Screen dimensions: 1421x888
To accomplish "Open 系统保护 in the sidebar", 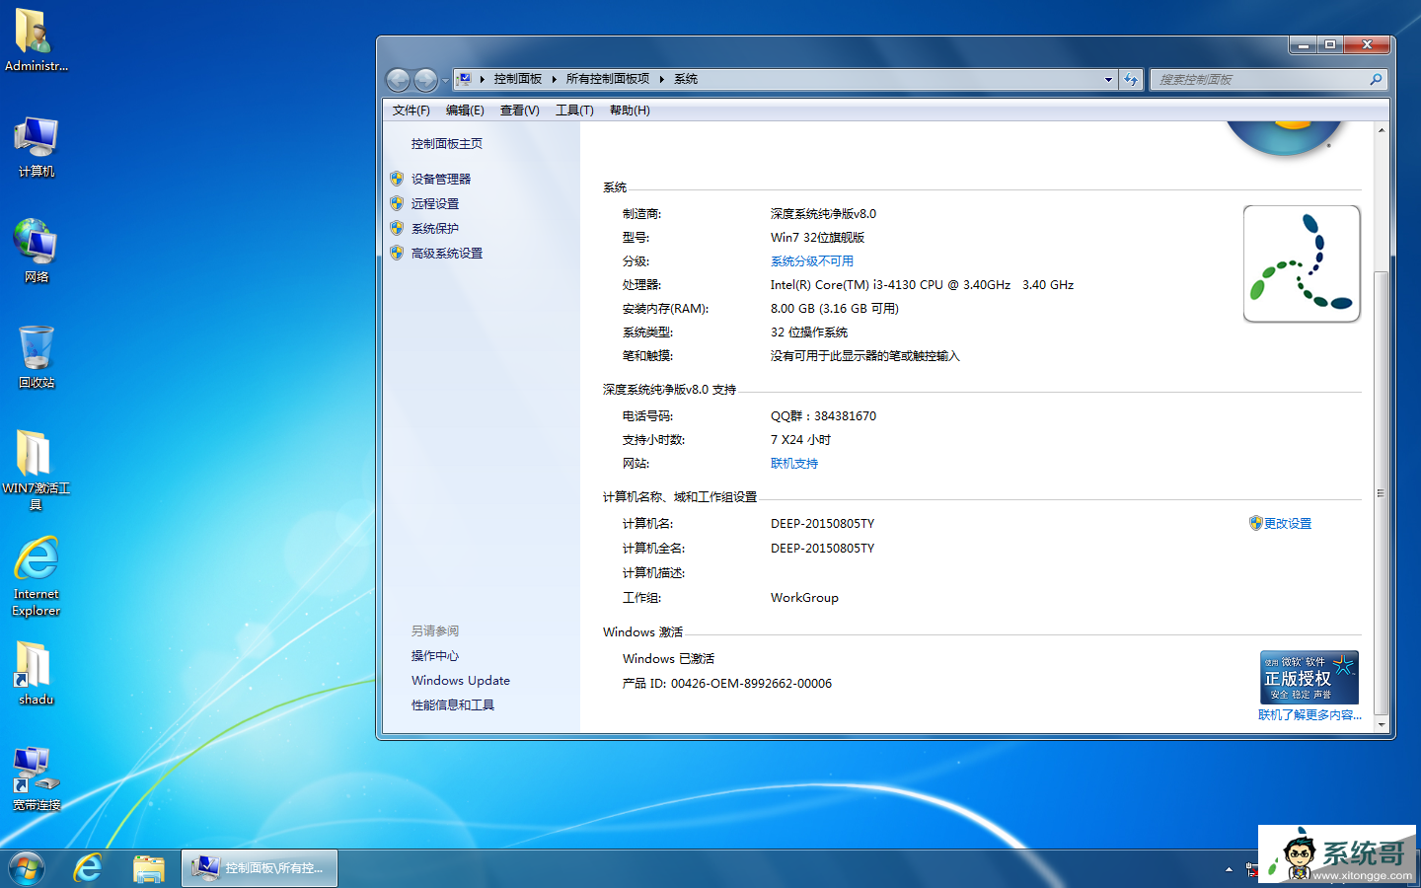I will (x=435, y=229).
